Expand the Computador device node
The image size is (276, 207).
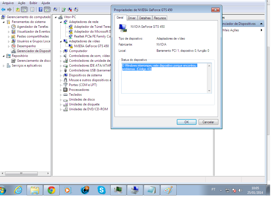point(61,51)
